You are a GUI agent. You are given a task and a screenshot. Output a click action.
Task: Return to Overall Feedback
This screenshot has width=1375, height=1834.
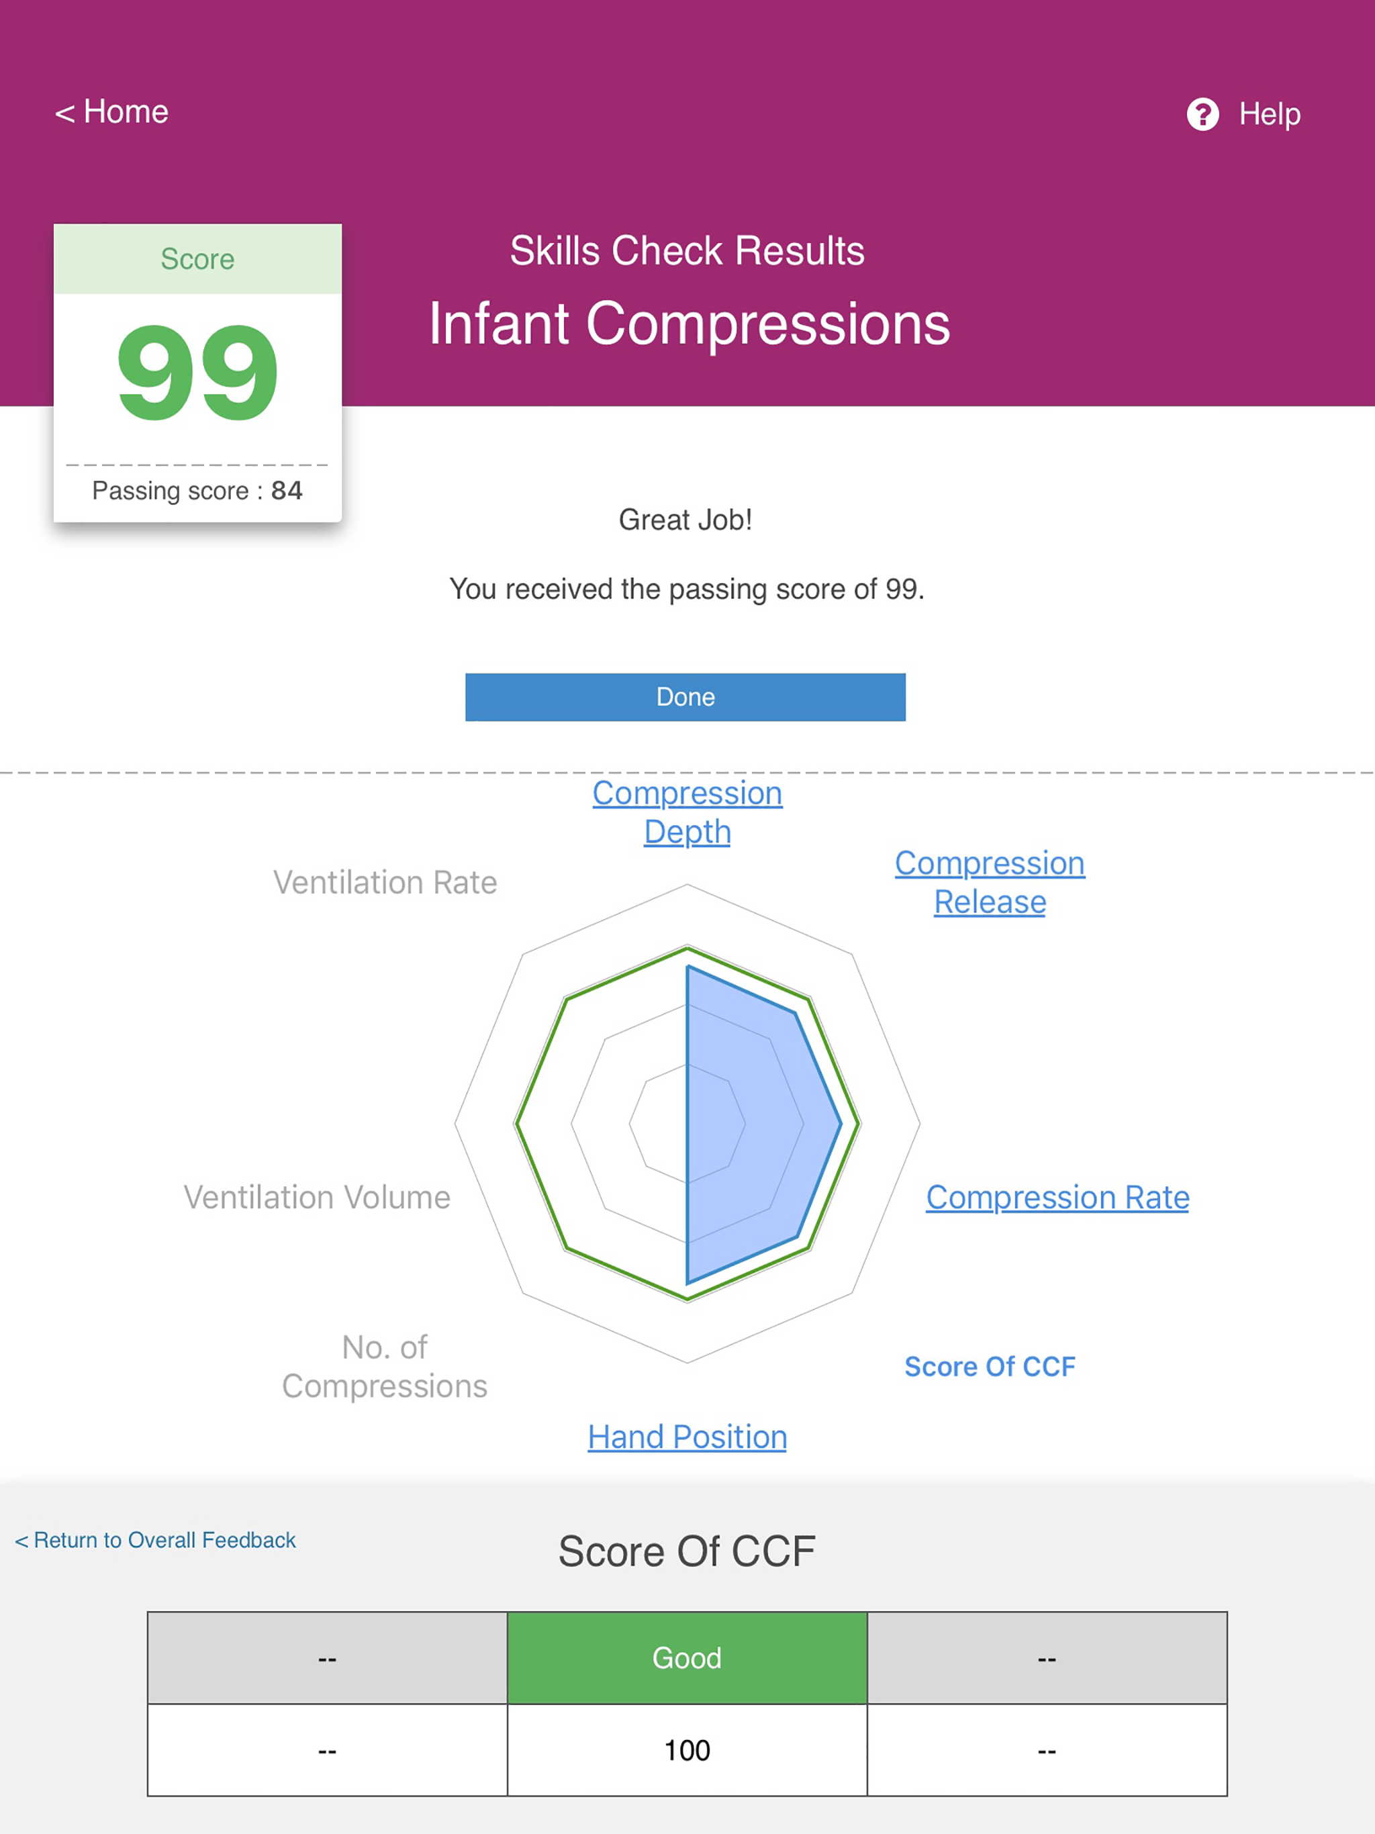tap(155, 1540)
